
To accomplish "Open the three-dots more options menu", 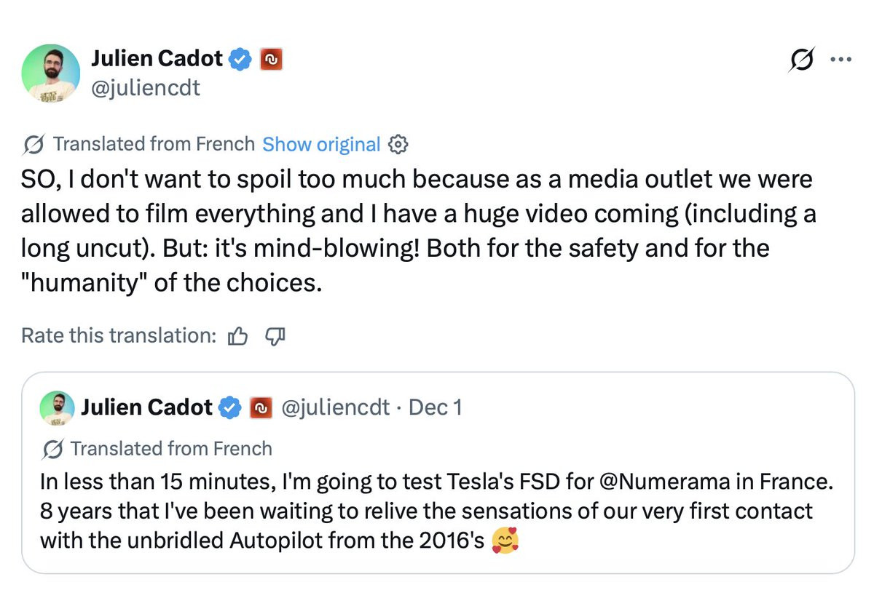I will click(x=841, y=60).
